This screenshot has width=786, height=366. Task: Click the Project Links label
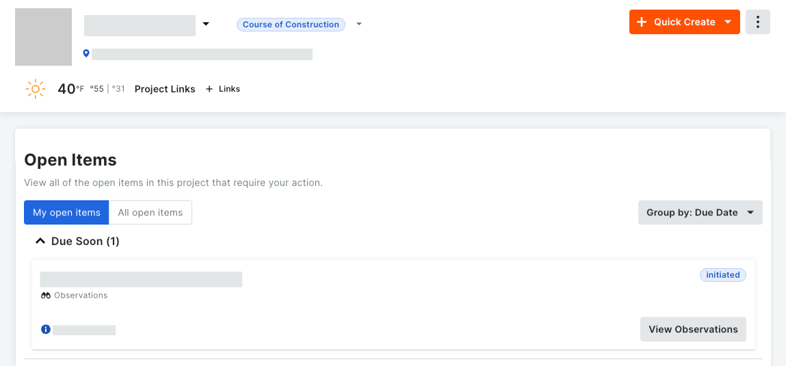[x=165, y=89]
